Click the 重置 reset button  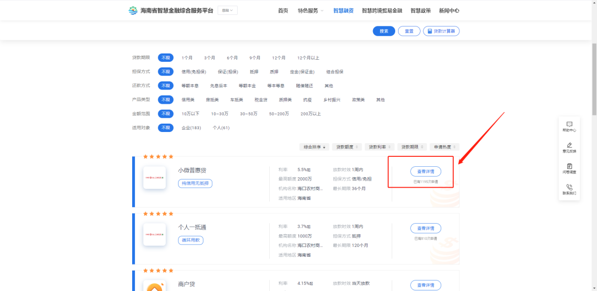(409, 31)
